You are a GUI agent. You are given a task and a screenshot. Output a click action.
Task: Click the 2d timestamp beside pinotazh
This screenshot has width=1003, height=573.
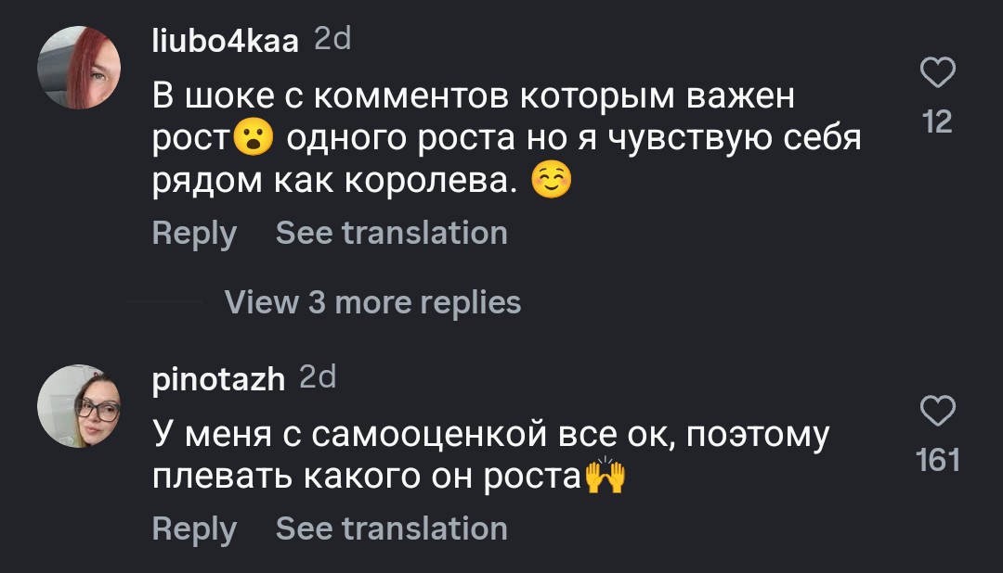point(318,378)
